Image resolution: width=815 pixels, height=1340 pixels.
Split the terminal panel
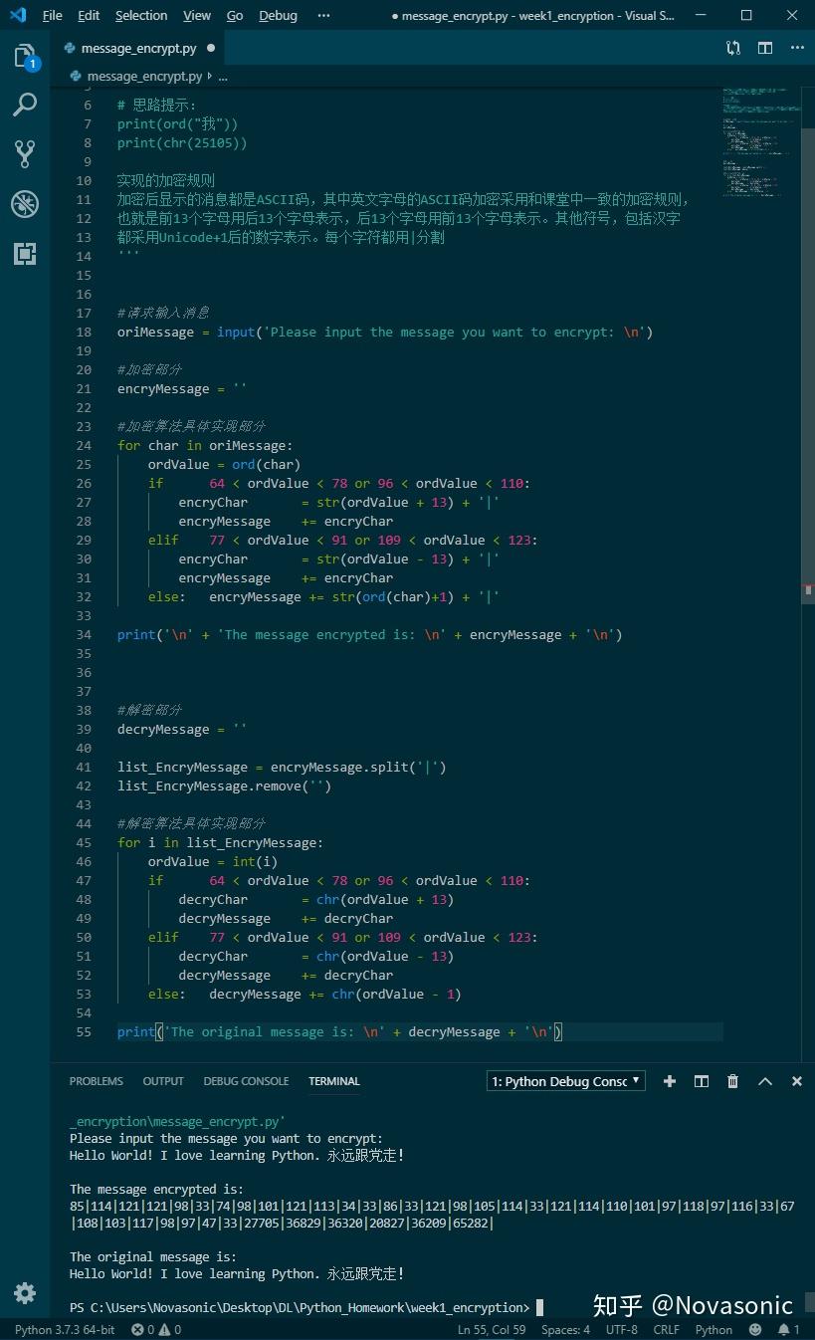[702, 1081]
